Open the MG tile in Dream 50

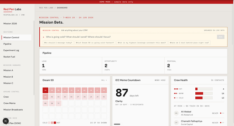pyautogui.click(x=45, y=103)
